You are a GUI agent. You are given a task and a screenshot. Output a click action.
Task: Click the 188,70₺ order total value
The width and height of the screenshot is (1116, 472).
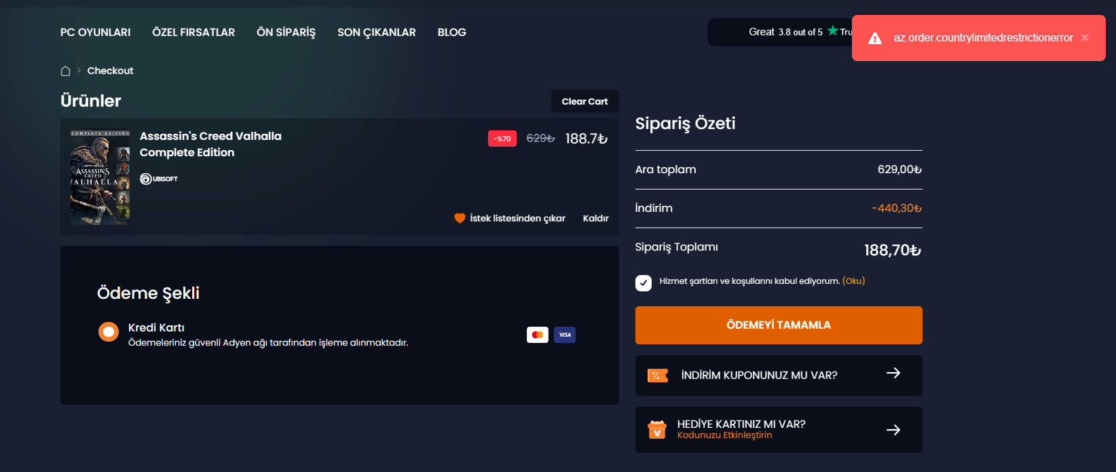pyautogui.click(x=893, y=250)
